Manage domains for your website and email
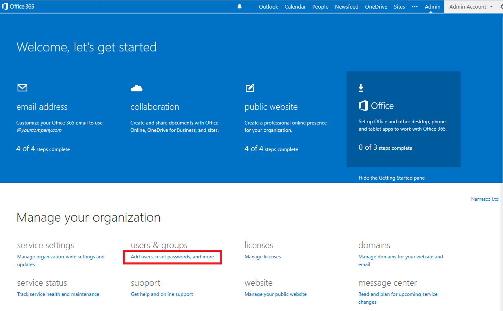Image resolution: width=503 pixels, height=311 pixels. (400, 260)
